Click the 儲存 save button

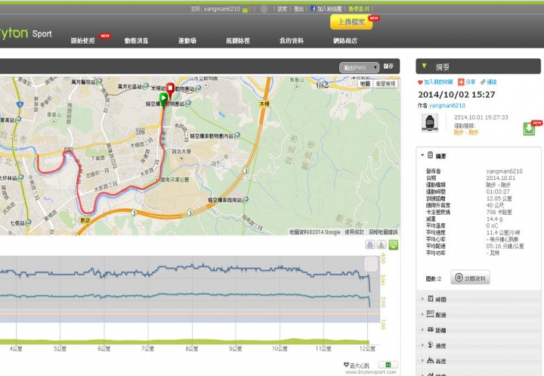pyautogui.click(x=388, y=66)
